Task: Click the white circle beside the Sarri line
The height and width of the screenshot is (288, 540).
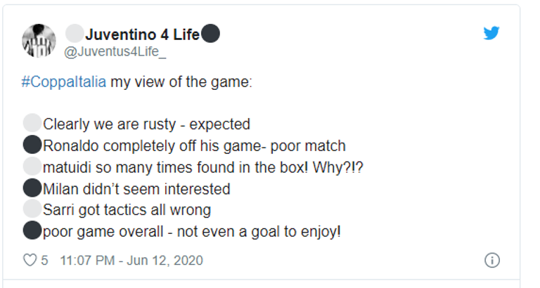Action: 32,209
